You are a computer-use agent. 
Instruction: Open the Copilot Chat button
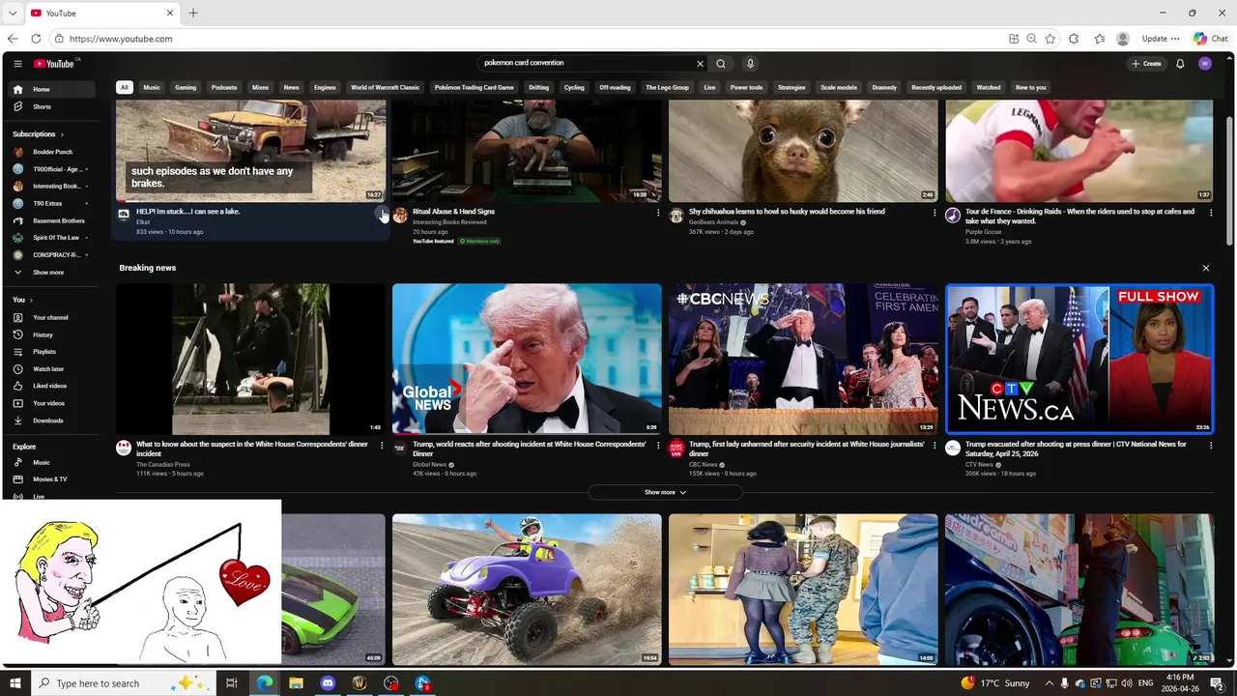(1211, 39)
